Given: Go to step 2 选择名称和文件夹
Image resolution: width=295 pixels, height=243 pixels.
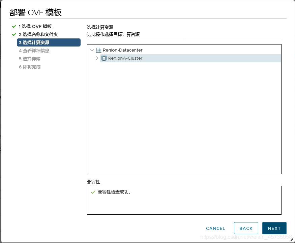Looking at the screenshot, I should coord(38,34).
